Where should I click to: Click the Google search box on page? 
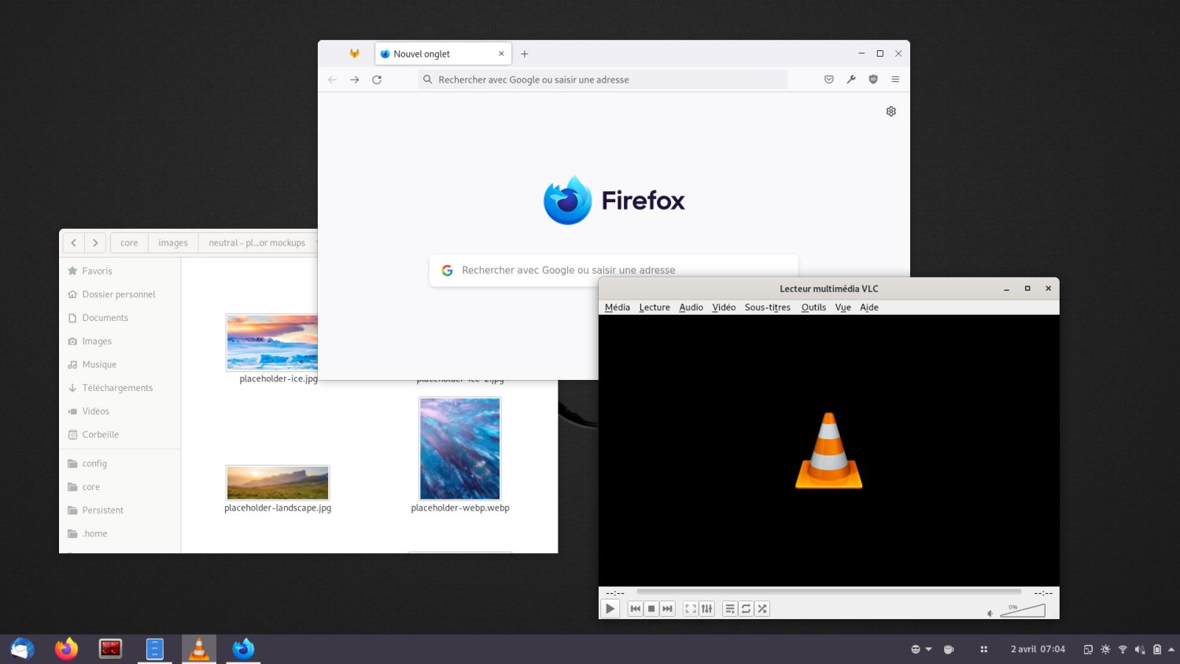tap(614, 270)
